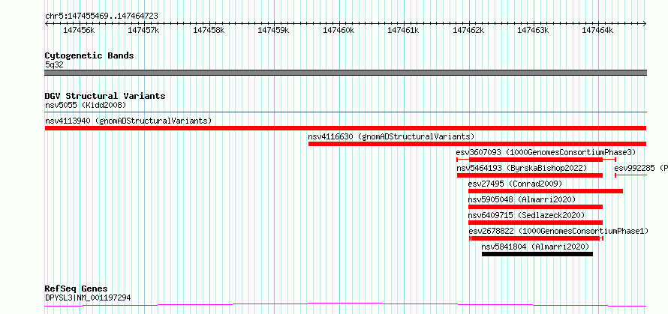Click the red nsv4113940 variant bar
The image size is (668, 314).
pos(345,128)
